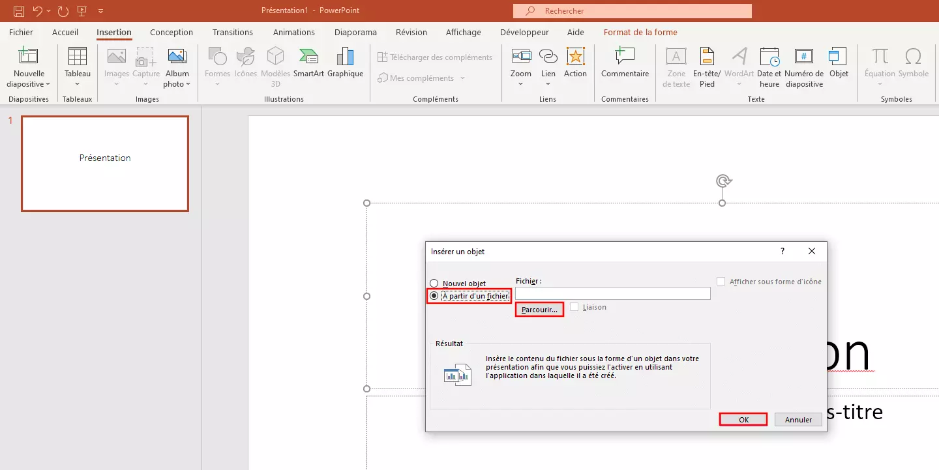Click the Undo arrow icon
Image resolution: width=939 pixels, height=470 pixels.
coord(38,11)
